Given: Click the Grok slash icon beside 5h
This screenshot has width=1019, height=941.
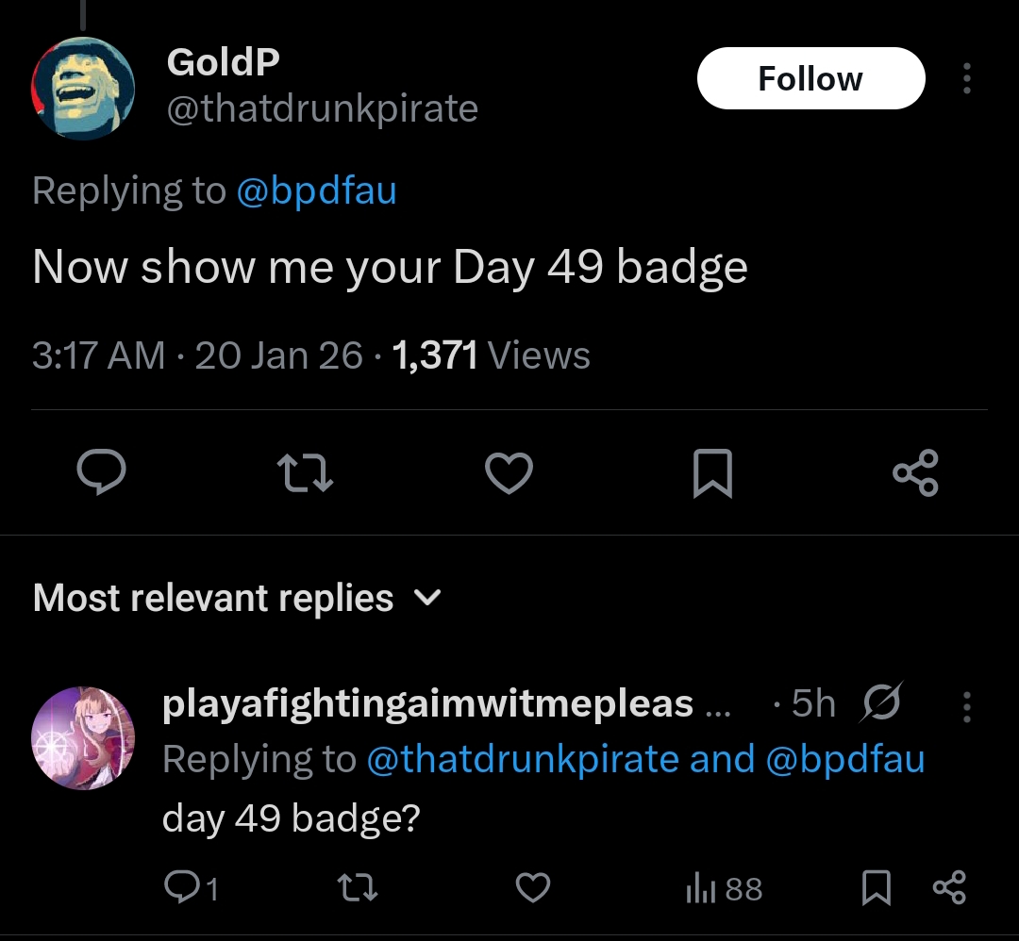Looking at the screenshot, I should [x=881, y=702].
